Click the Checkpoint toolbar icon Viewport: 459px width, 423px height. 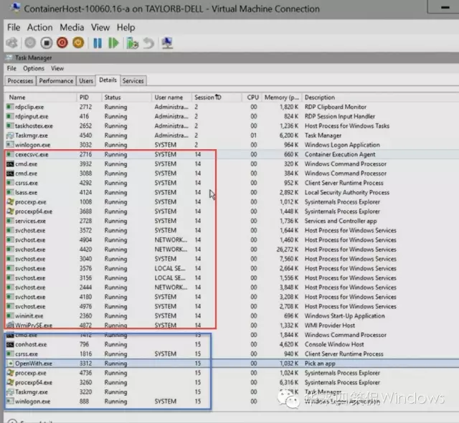click(x=132, y=43)
